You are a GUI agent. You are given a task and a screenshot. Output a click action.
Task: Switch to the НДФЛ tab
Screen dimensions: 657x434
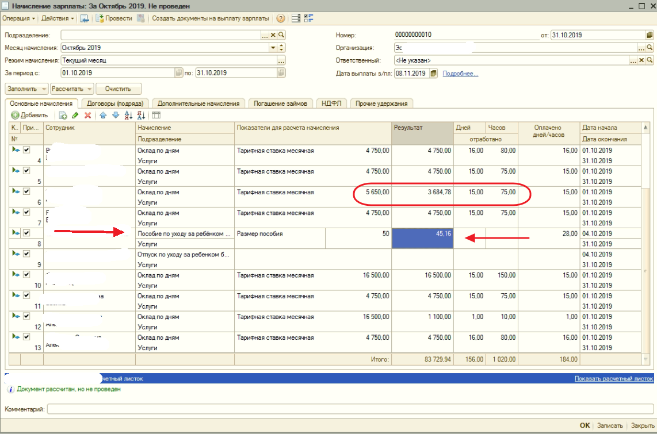332,103
